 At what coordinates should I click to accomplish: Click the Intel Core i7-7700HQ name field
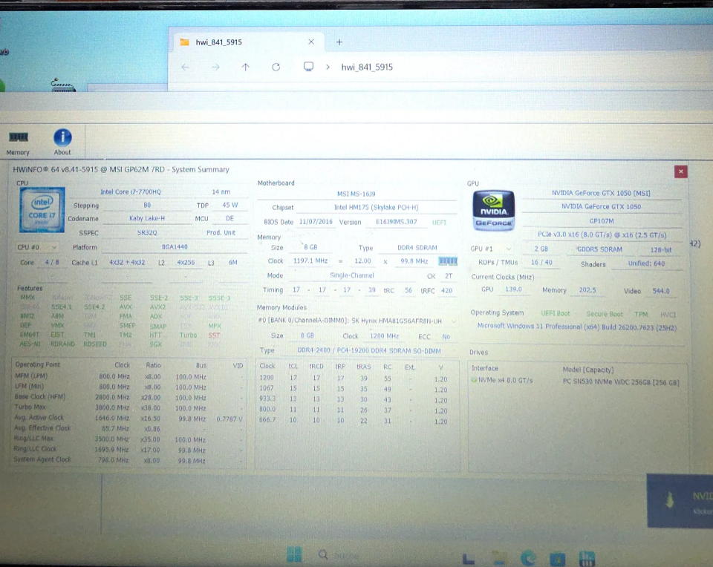131,192
